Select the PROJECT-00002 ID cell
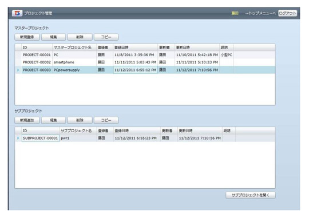 (37, 62)
